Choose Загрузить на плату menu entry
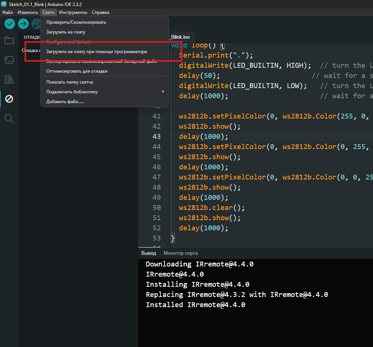This screenshot has height=347, width=373. [x=105, y=32]
